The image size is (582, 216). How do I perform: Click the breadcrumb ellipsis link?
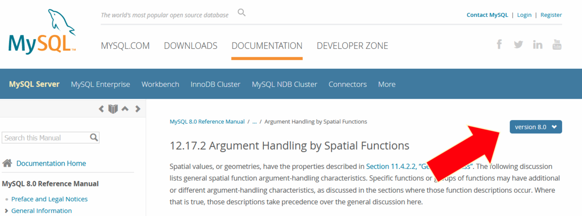[255, 122]
